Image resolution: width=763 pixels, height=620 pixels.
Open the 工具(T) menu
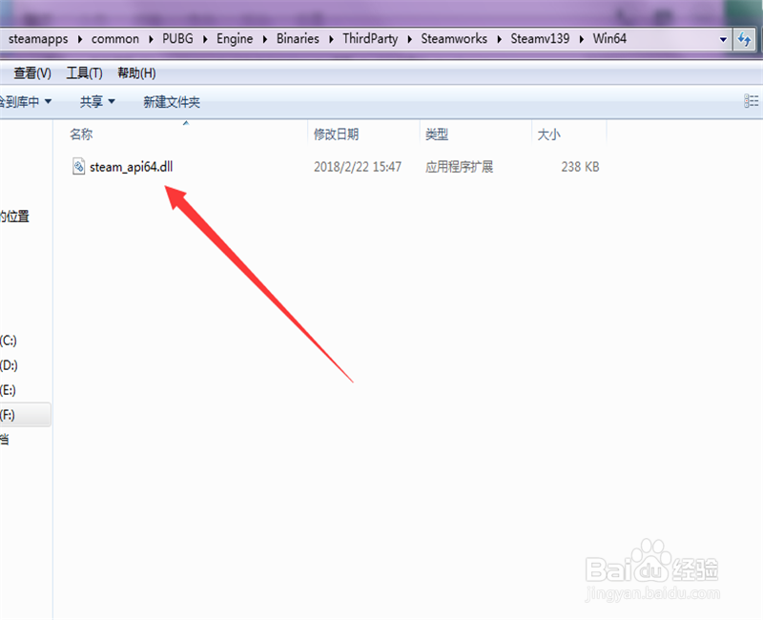84,73
